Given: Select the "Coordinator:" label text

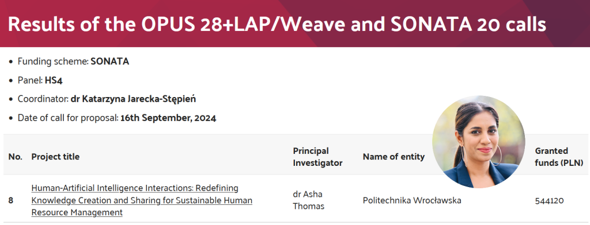Looking at the screenshot, I should pyautogui.click(x=43, y=99).
